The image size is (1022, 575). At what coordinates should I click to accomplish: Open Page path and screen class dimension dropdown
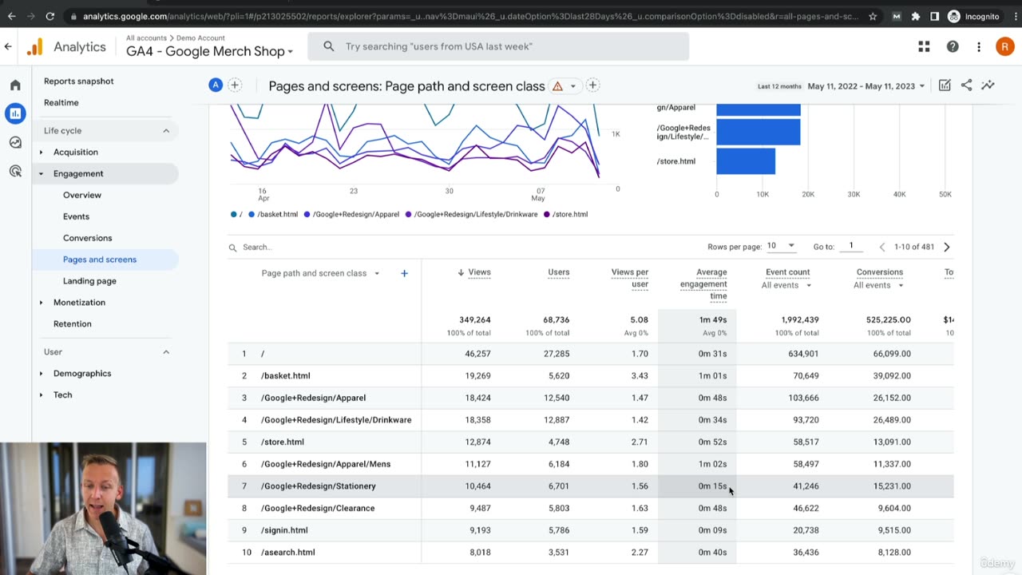coord(320,273)
